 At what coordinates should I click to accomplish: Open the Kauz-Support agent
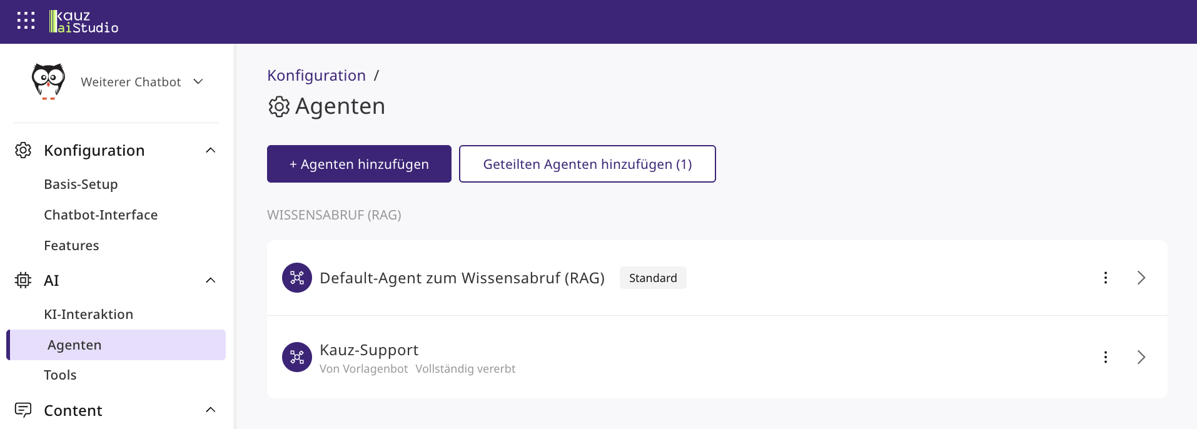point(369,350)
